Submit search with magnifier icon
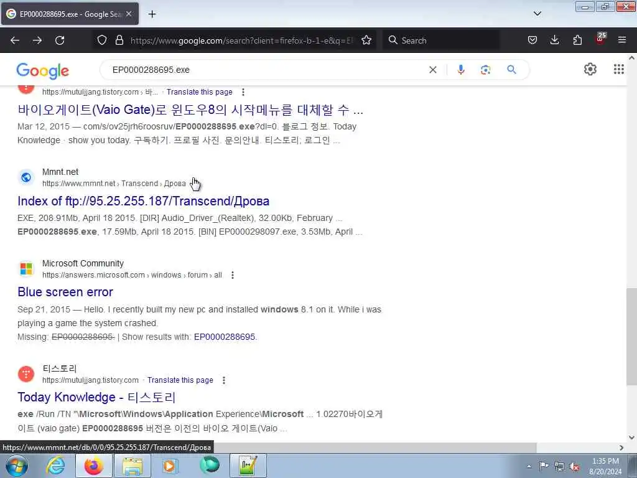This screenshot has width=637, height=478. 511,70
